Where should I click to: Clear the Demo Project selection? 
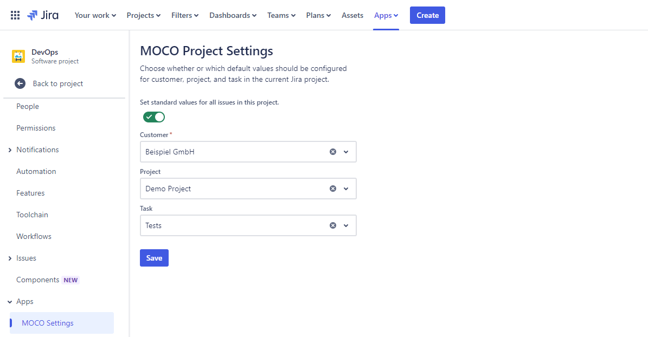pyautogui.click(x=333, y=189)
